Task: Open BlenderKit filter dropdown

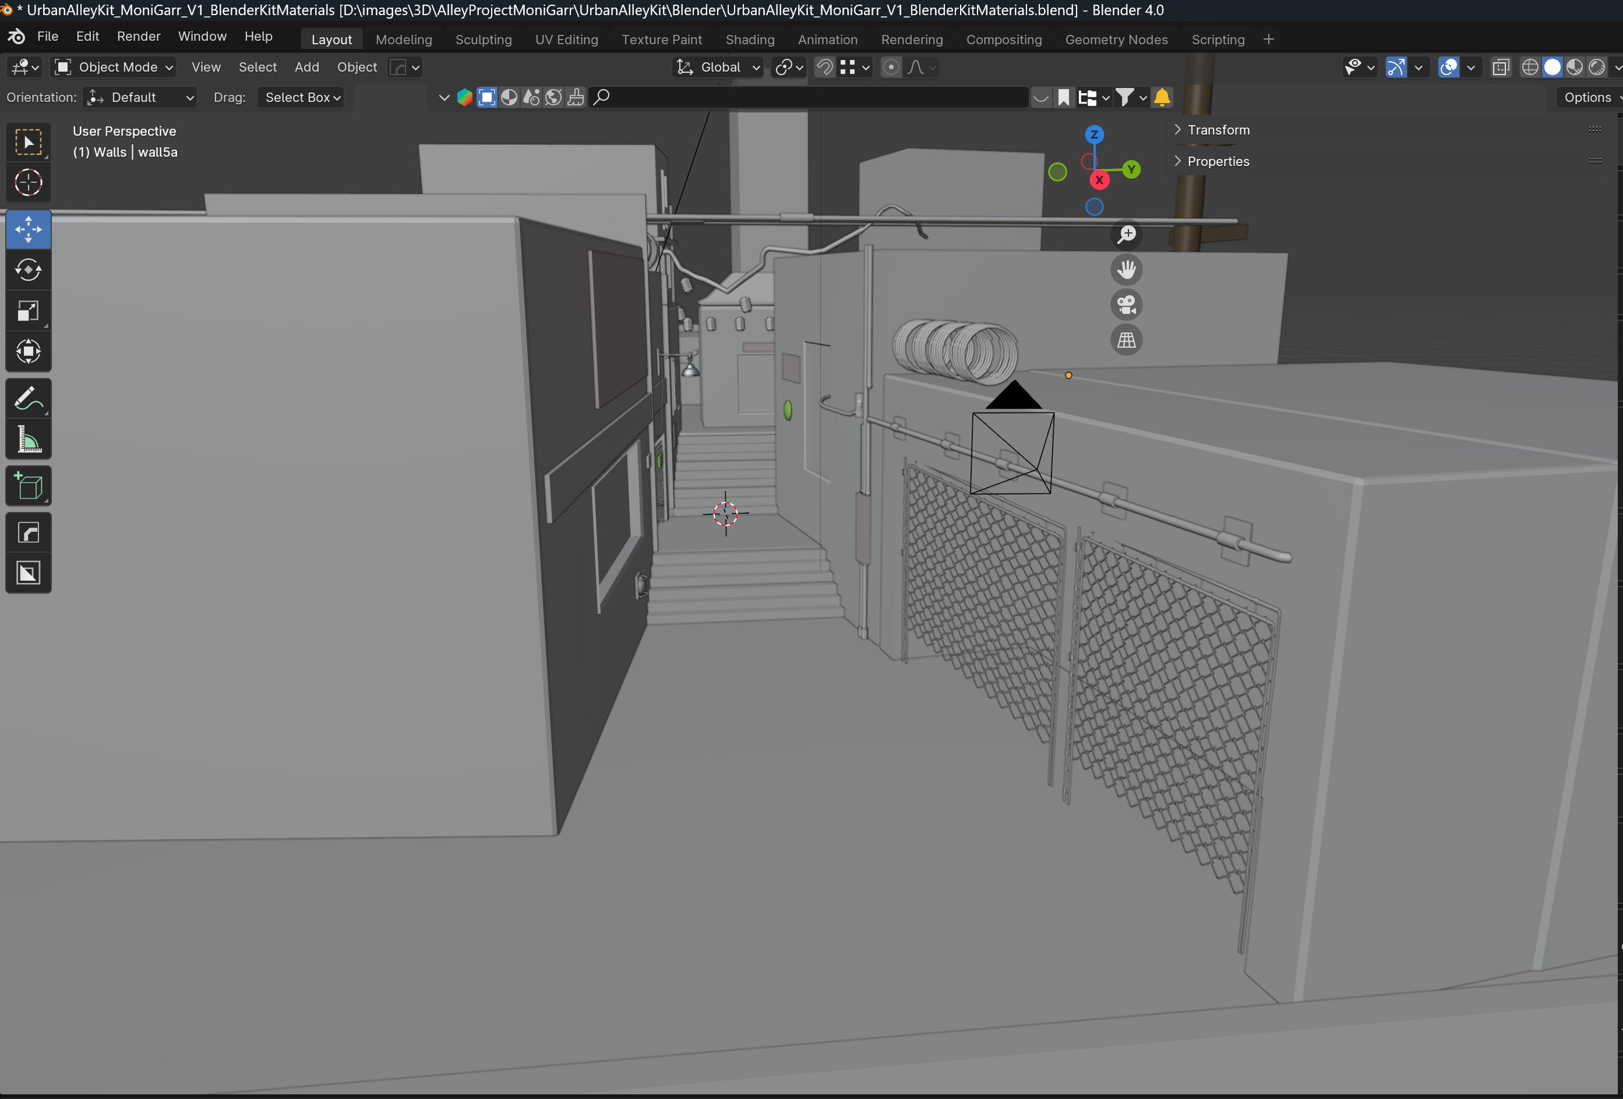Action: click(1131, 97)
